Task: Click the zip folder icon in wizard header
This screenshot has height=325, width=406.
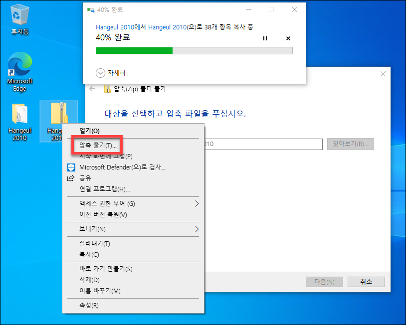Action: 107,89
